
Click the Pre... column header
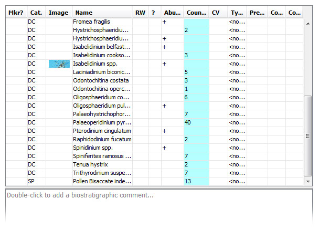(x=257, y=13)
